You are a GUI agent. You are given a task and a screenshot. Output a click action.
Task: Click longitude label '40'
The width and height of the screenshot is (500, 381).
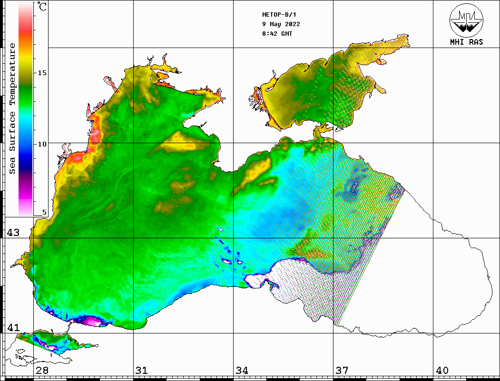point(442,370)
